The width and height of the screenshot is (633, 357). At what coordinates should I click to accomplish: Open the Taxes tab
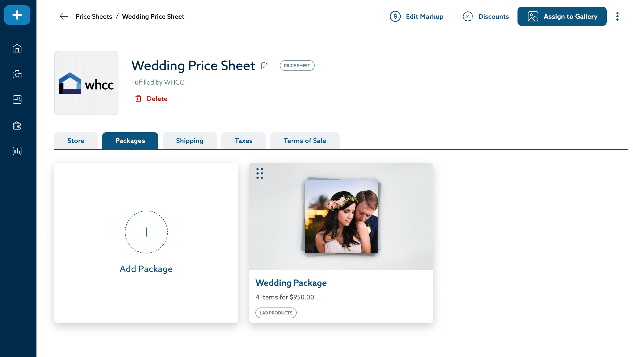point(244,141)
